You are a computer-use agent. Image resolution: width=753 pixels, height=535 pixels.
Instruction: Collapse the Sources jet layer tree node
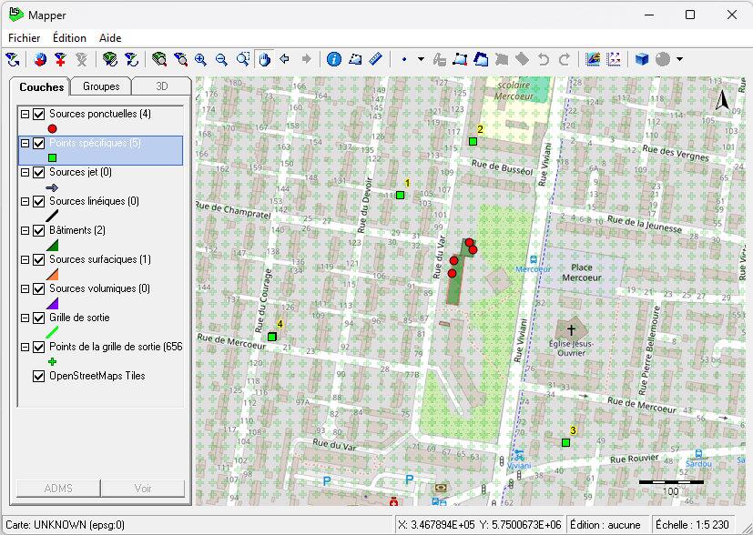(x=25, y=173)
